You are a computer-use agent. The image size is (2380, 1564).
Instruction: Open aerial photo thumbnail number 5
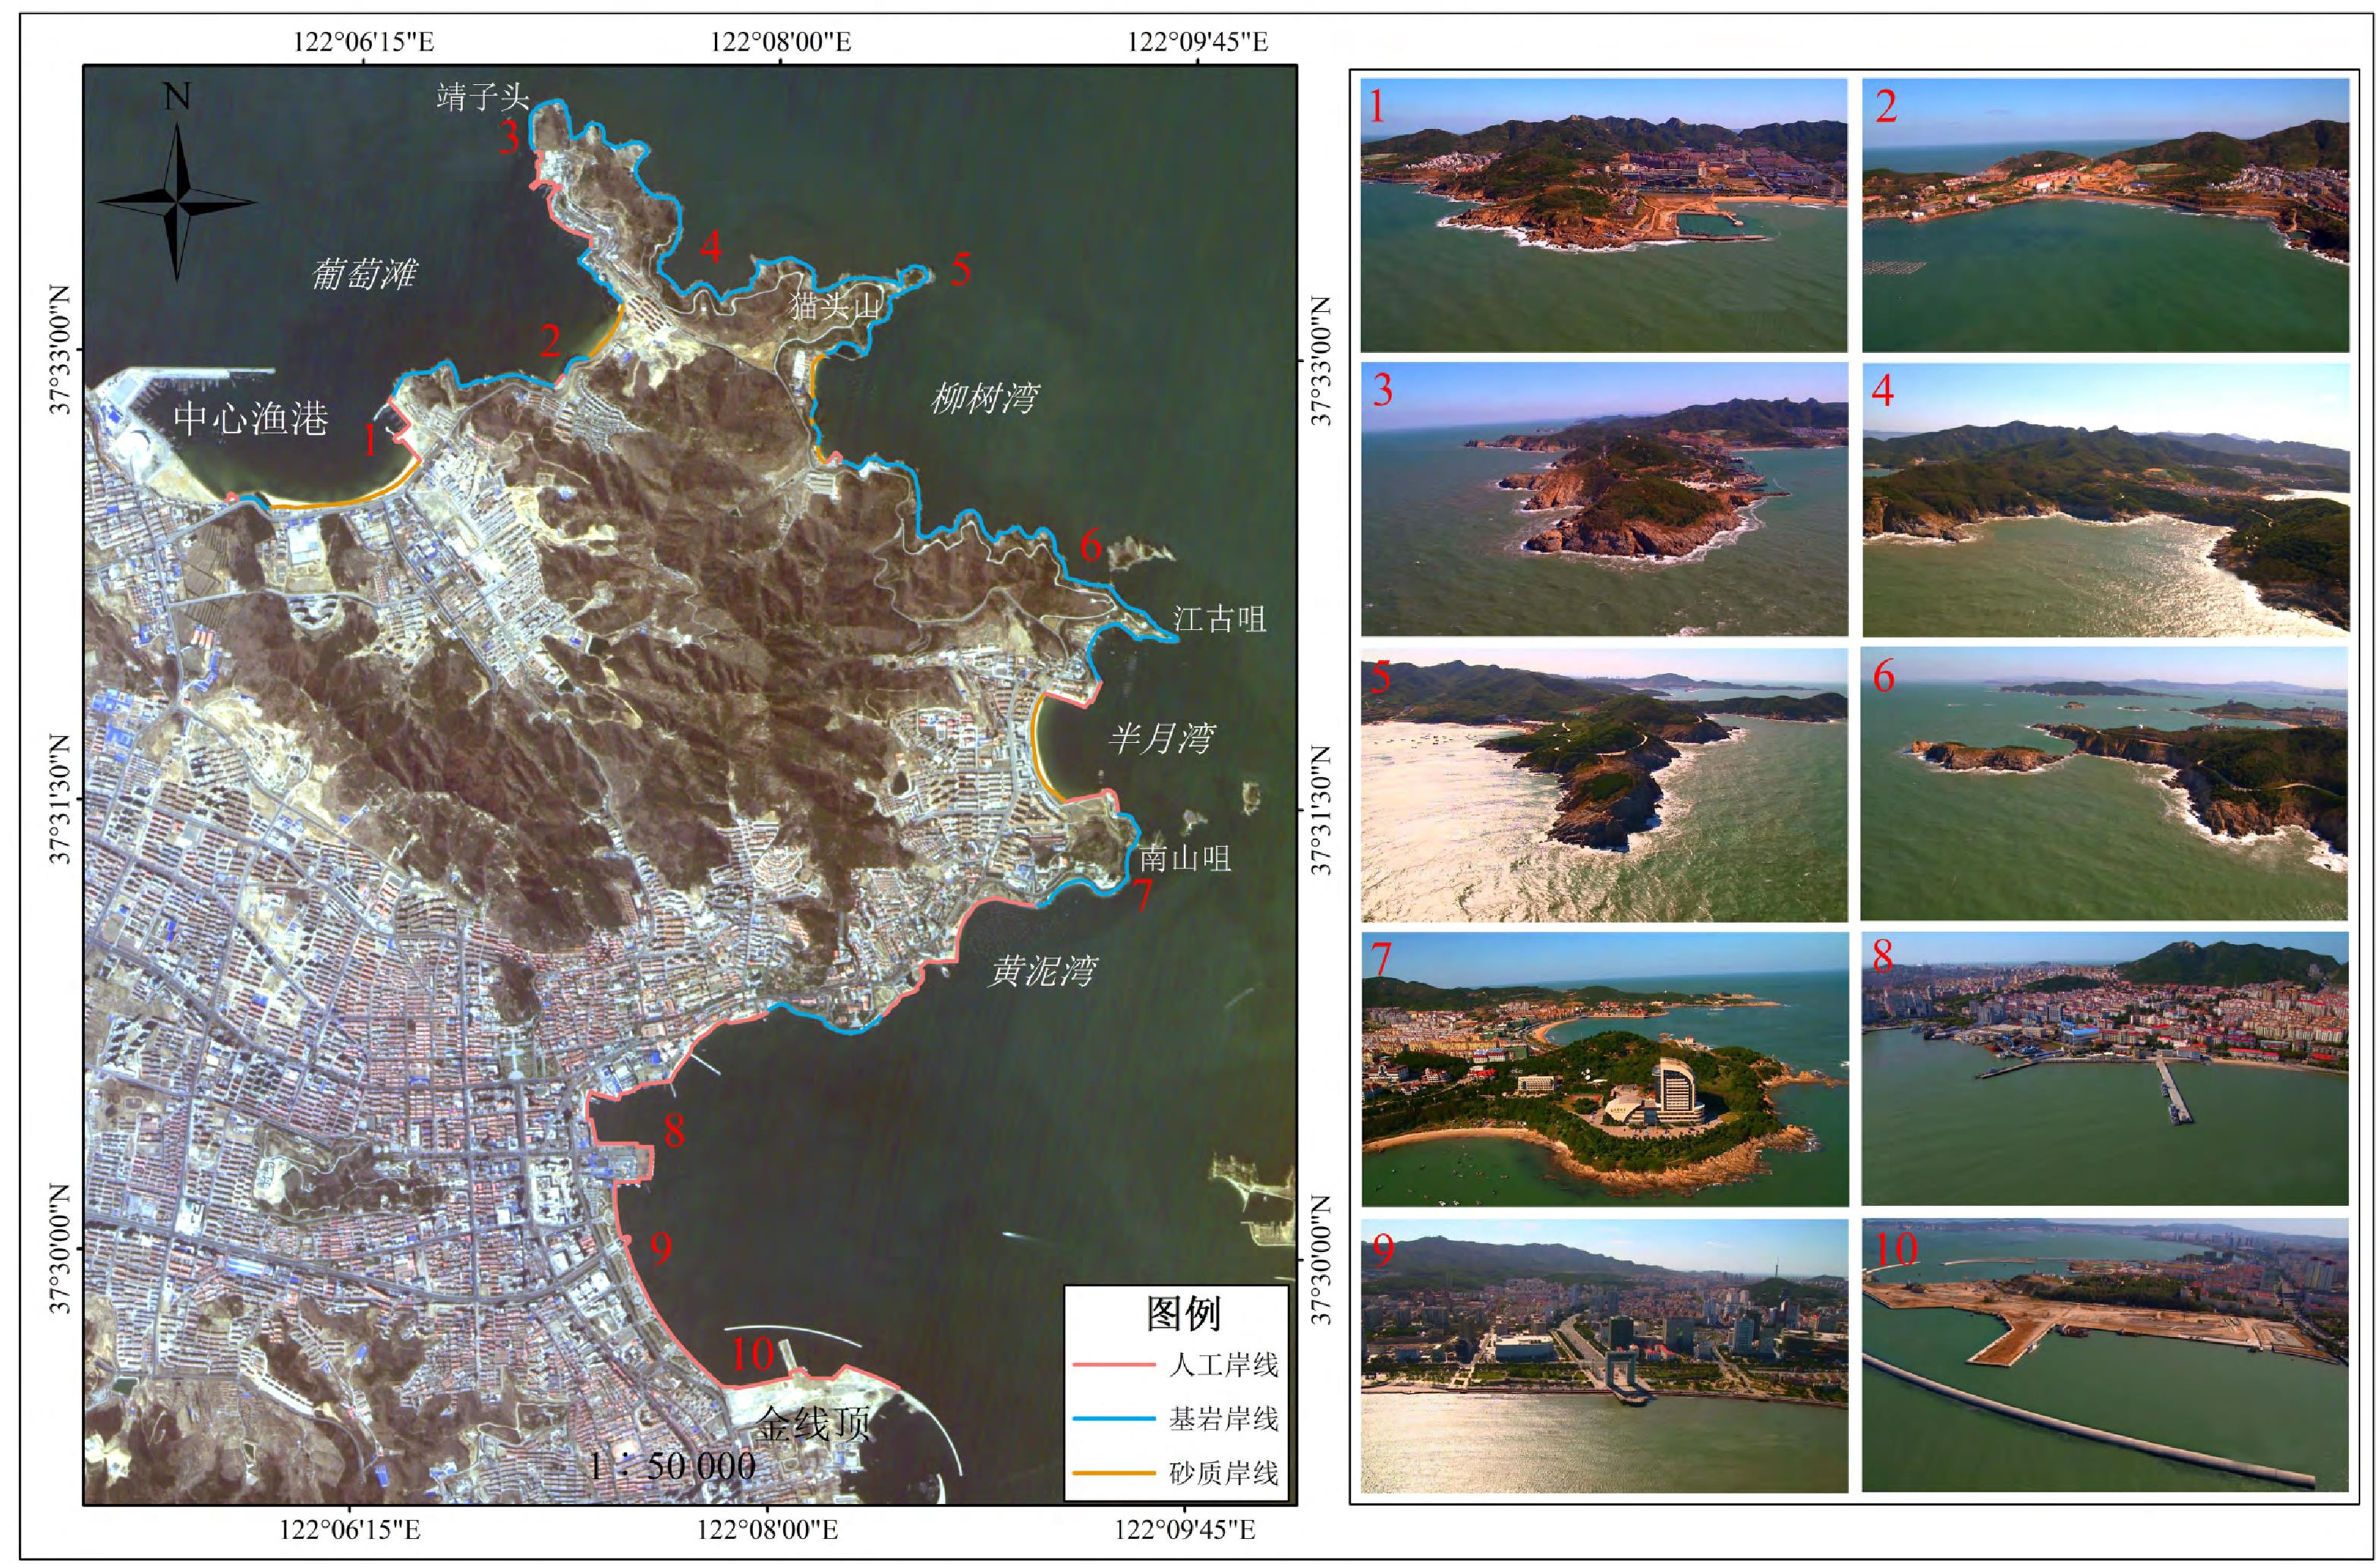1604,785
